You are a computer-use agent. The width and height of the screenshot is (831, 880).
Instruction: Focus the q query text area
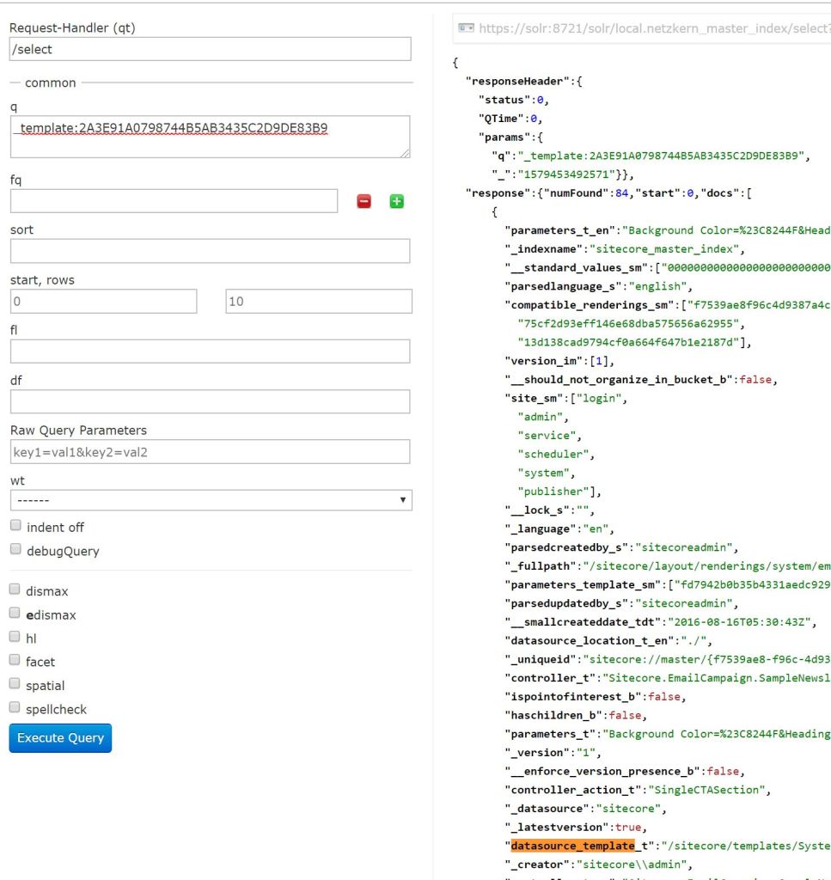[211, 137]
